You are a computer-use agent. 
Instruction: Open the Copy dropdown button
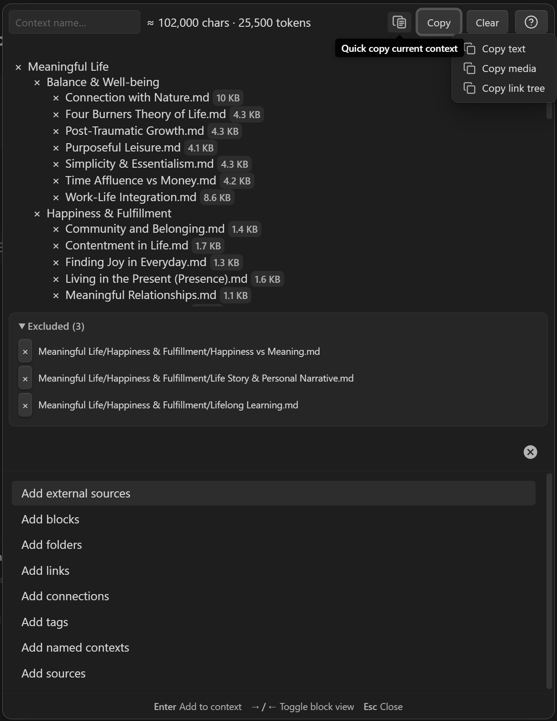point(439,22)
